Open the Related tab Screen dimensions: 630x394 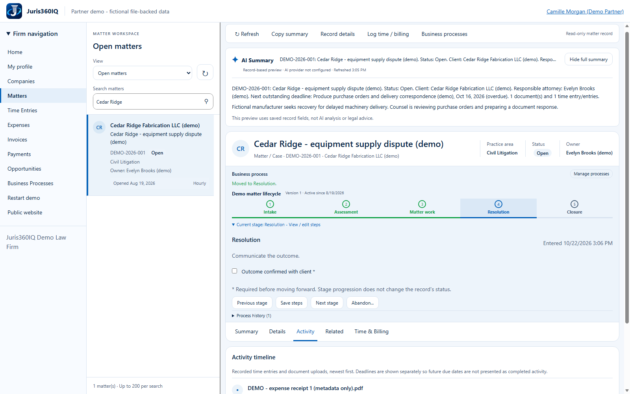(x=334, y=331)
